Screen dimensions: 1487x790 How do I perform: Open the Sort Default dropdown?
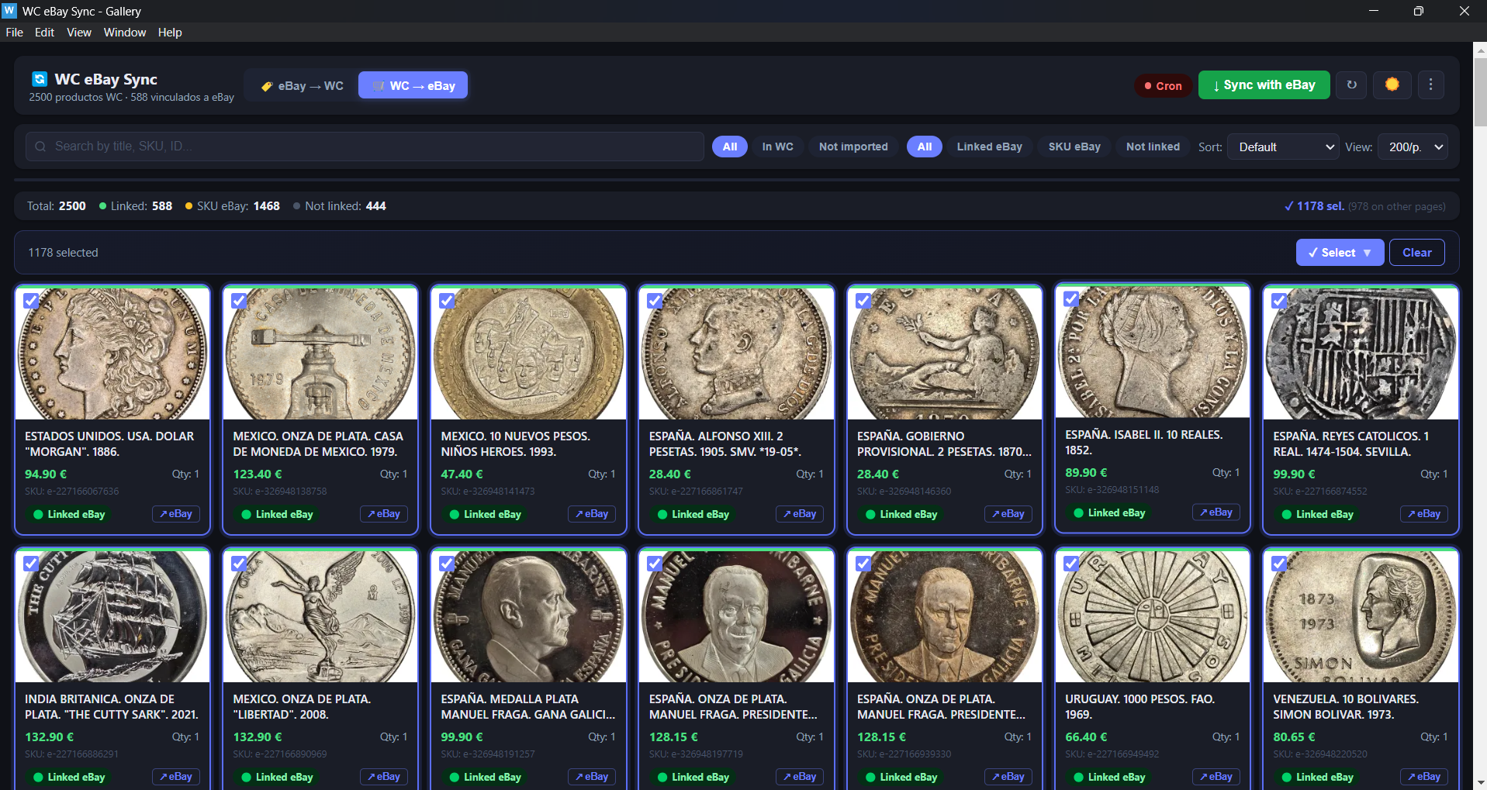(x=1283, y=147)
